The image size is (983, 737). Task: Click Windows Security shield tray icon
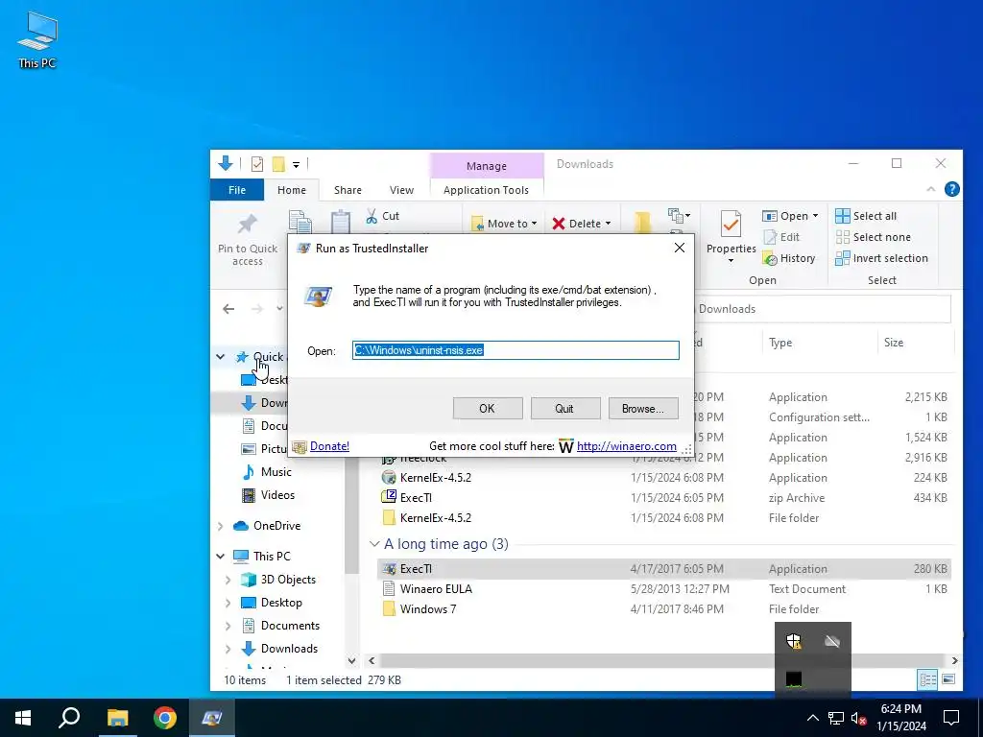click(x=794, y=641)
